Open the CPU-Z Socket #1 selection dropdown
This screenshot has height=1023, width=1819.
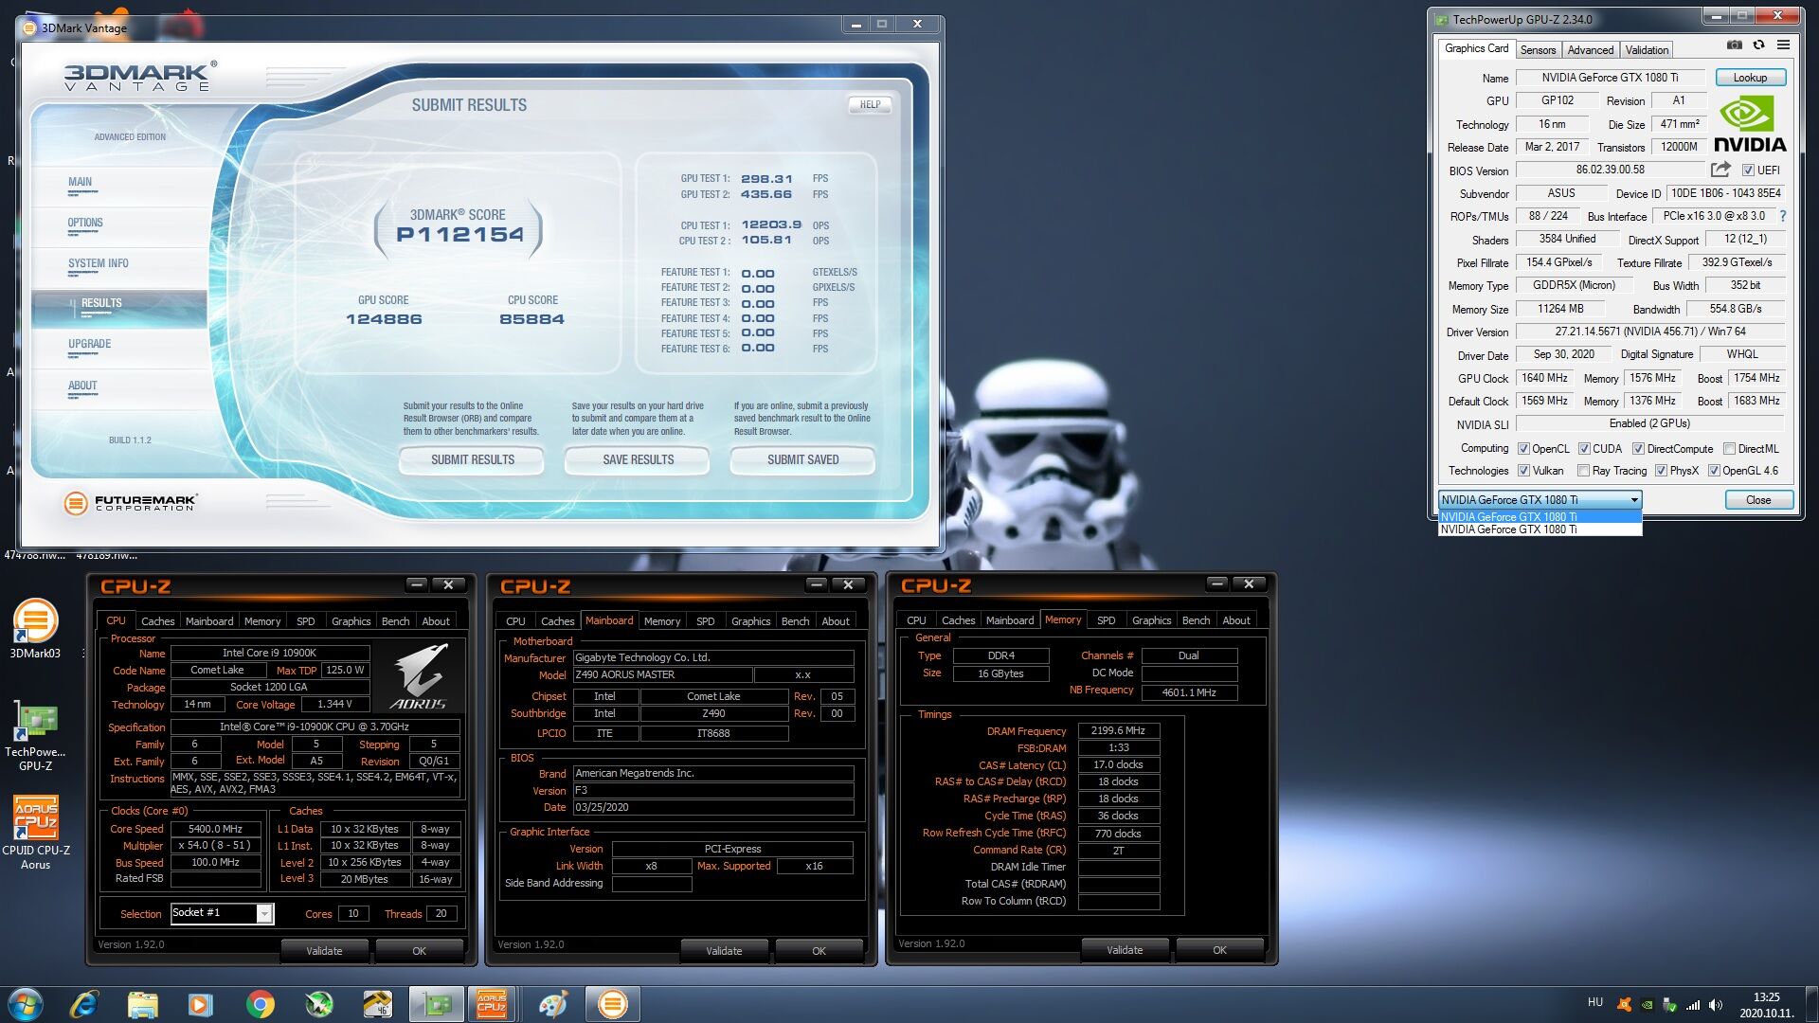tap(264, 913)
